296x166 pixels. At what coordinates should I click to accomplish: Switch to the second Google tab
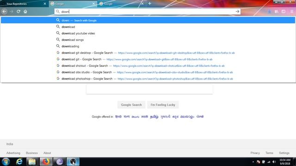(x=122, y=4)
